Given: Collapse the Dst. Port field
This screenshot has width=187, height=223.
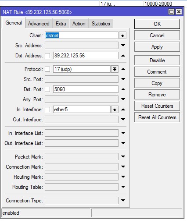Looking at the screenshot, I should (123, 89).
